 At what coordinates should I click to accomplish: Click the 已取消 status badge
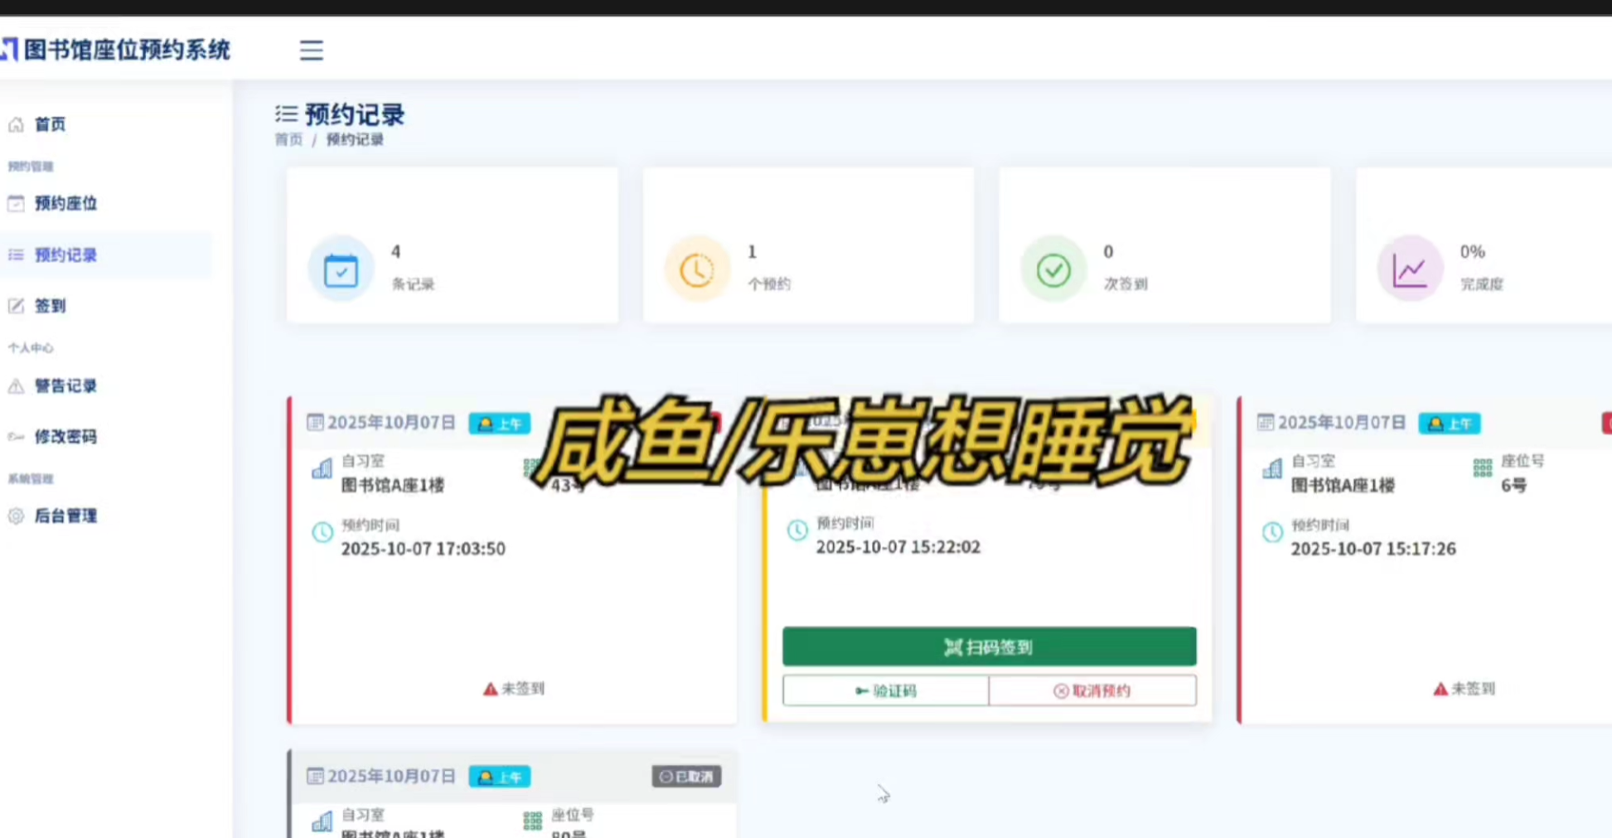click(686, 777)
